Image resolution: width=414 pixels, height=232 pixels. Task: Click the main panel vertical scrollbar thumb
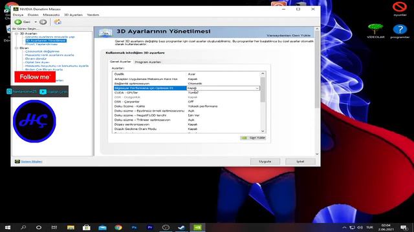coord(317,70)
